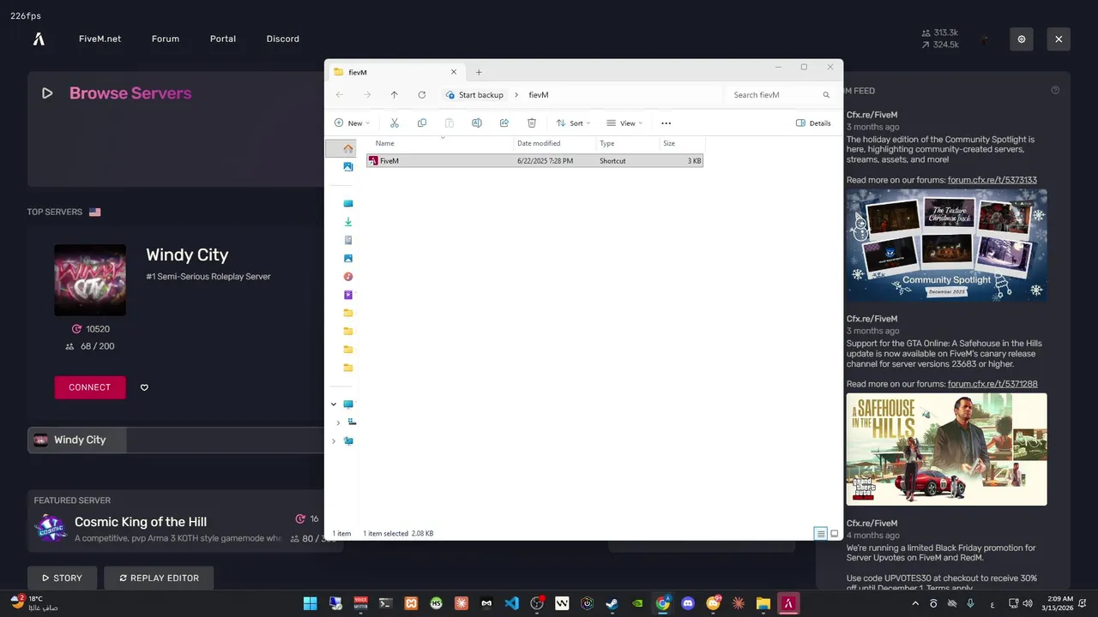Toggle the Details pane in Explorer
Image resolution: width=1098 pixels, height=617 pixels.
point(813,123)
